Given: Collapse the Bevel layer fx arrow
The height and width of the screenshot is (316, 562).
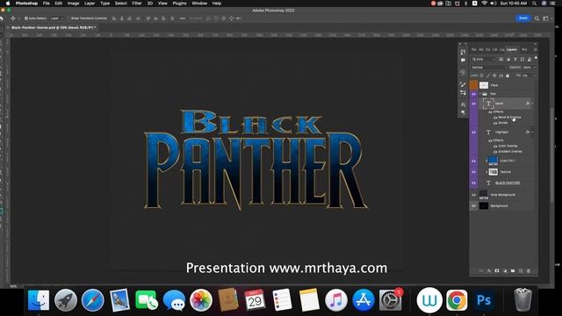Looking at the screenshot, I should tap(532, 104).
